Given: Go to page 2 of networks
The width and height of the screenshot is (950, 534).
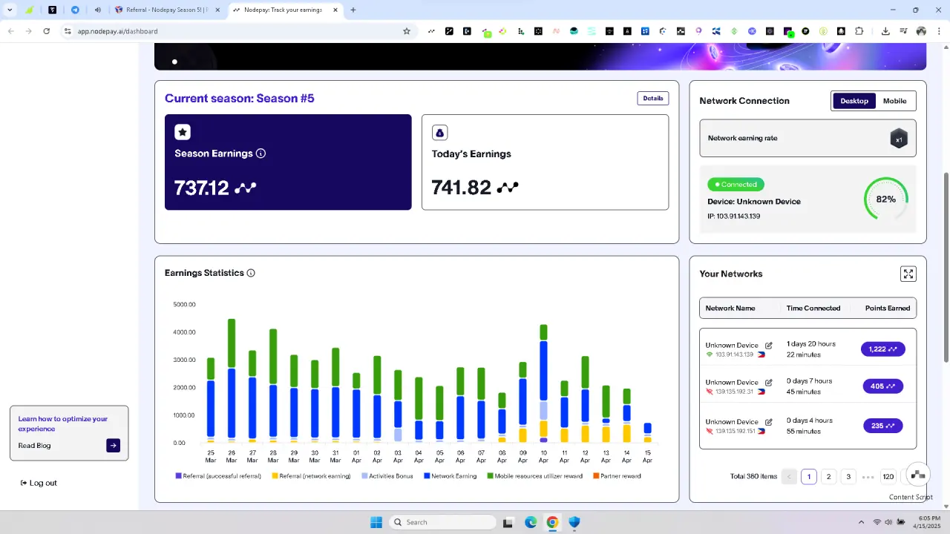Looking at the screenshot, I should click(829, 477).
